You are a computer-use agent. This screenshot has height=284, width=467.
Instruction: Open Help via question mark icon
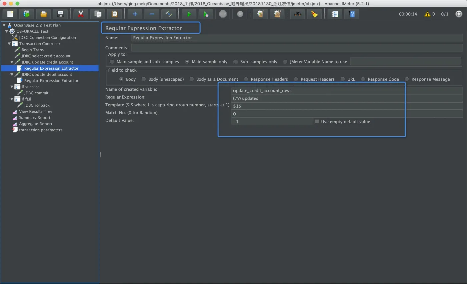pos(352,14)
